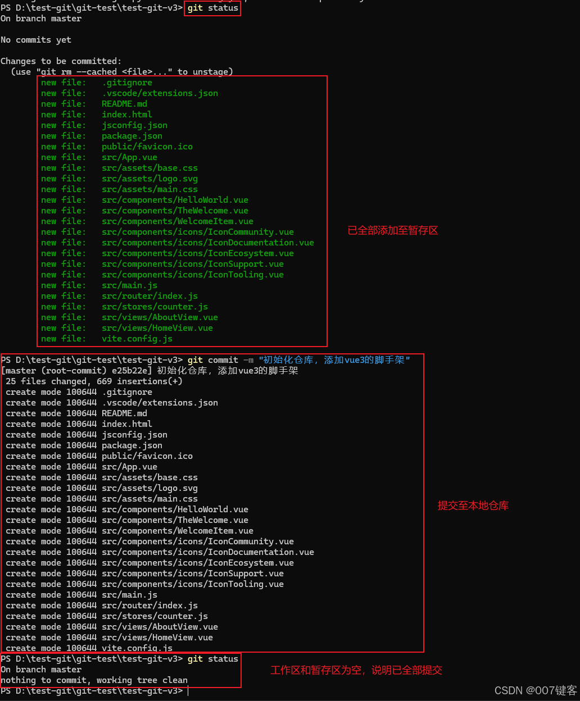Click the "create mode 100644 src/views/AboutView.vue" line

pos(112,627)
